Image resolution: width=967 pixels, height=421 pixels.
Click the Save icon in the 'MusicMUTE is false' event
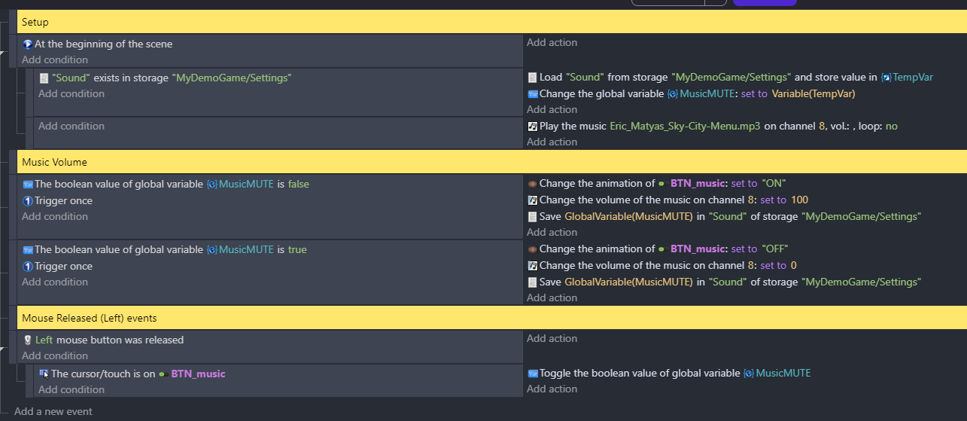point(532,217)
